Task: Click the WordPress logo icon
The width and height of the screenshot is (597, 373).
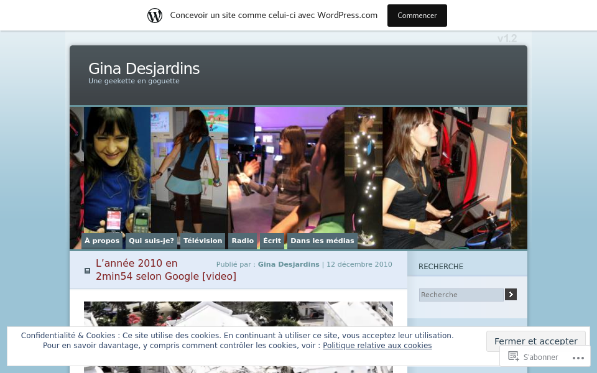Action: point(155,16)
